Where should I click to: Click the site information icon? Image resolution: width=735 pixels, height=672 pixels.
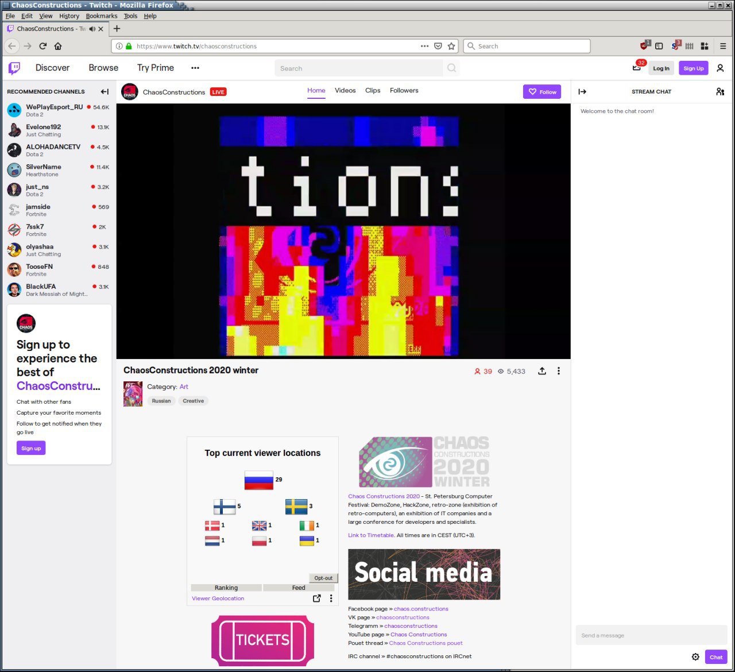119,46
